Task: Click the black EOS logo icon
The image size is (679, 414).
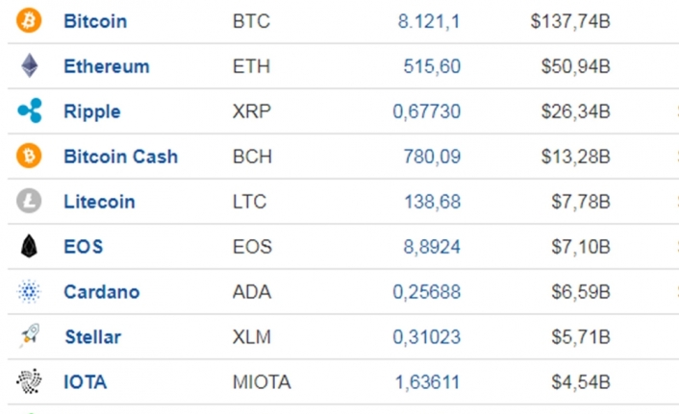Action: pos(29,246)
